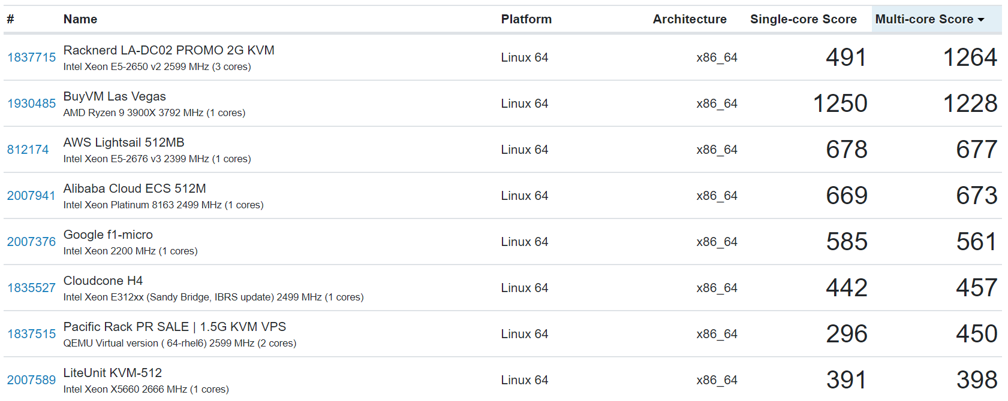Click multi-core score 1228
The image size is (1008, 401).
point(970,104)
